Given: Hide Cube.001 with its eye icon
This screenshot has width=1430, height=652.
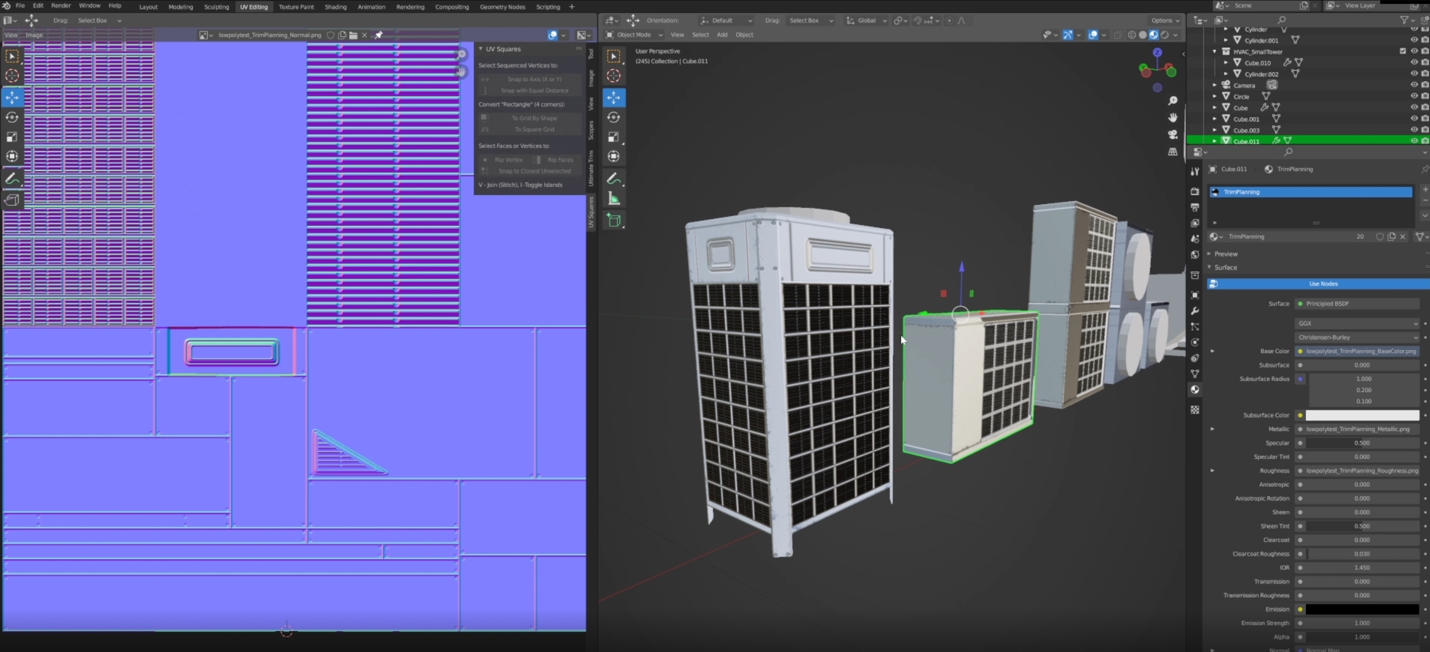Looking at the screenshot, I should pos(1413,119).
